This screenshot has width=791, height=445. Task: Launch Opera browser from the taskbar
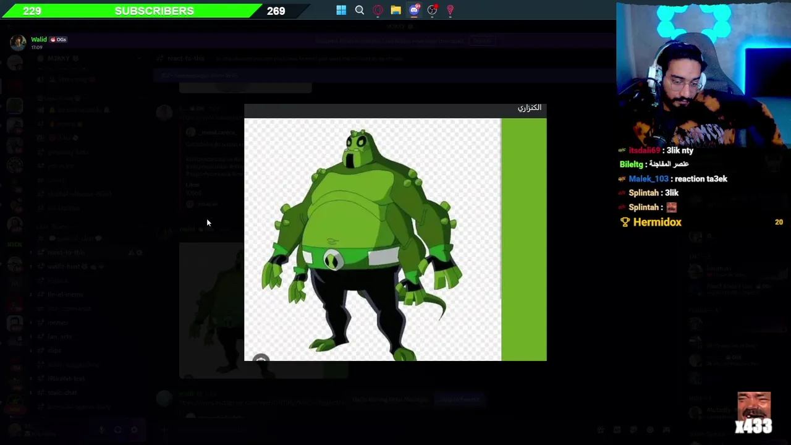[378, 10]
